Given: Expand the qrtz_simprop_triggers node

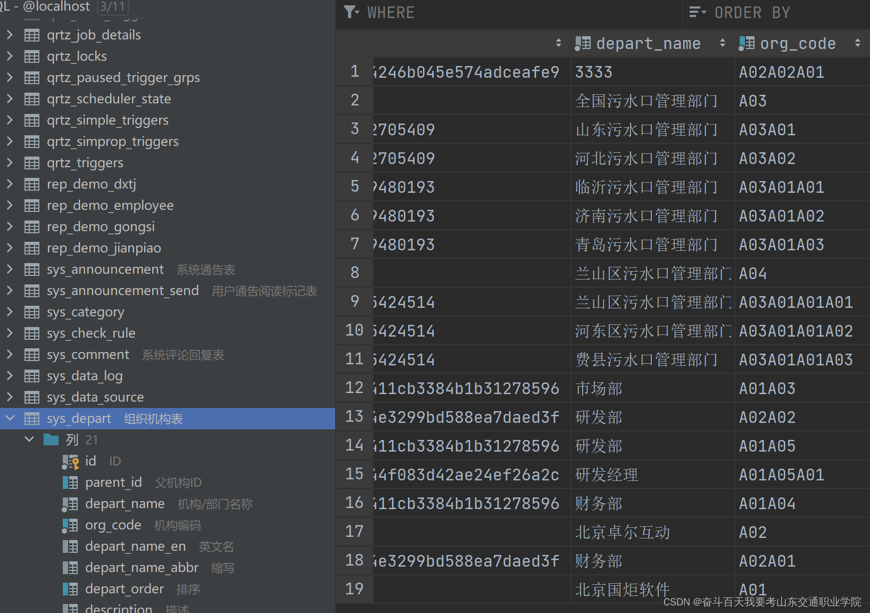Looking at the screenshot, I should pos(10,141).
